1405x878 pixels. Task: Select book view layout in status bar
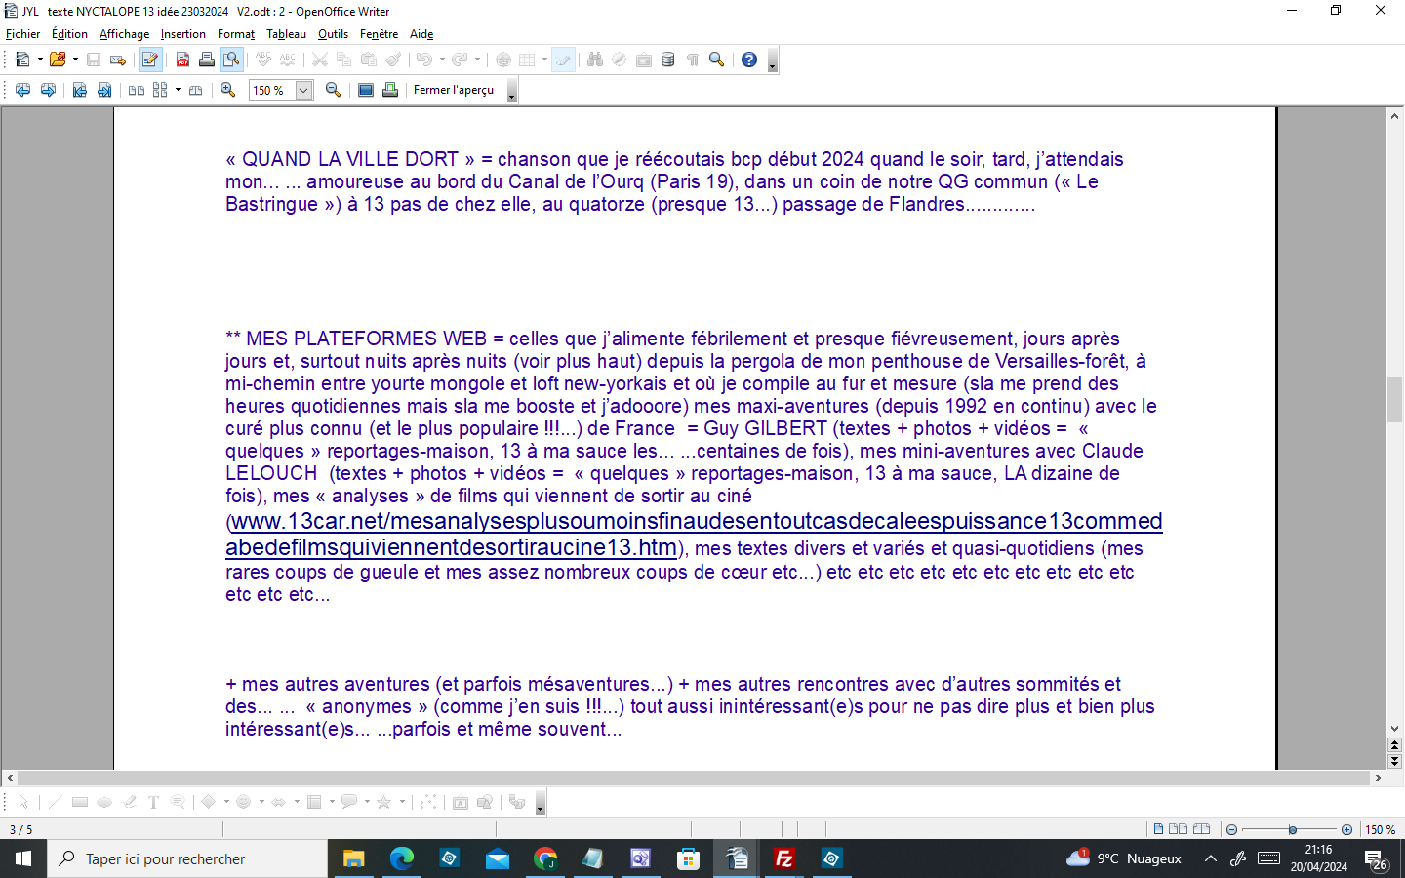pyautogui.click(x=1201, y=829)
